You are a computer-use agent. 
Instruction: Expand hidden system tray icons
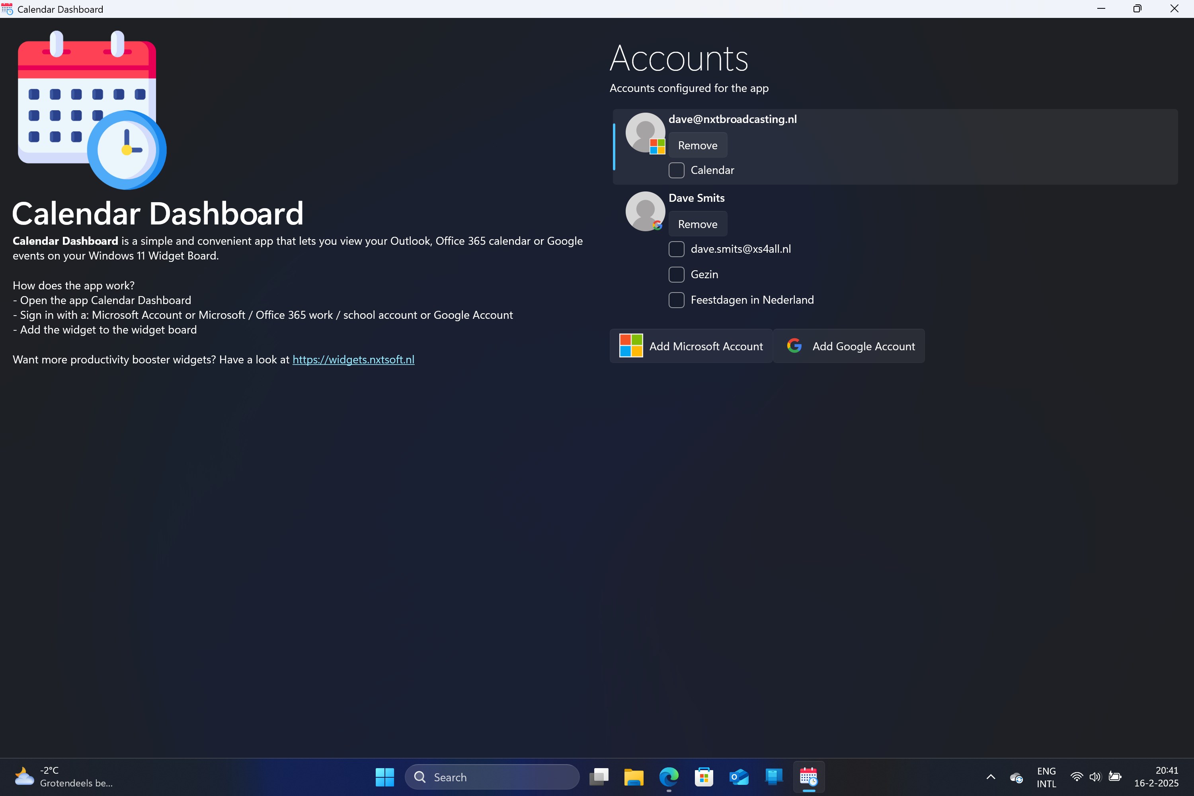point(991,777)
